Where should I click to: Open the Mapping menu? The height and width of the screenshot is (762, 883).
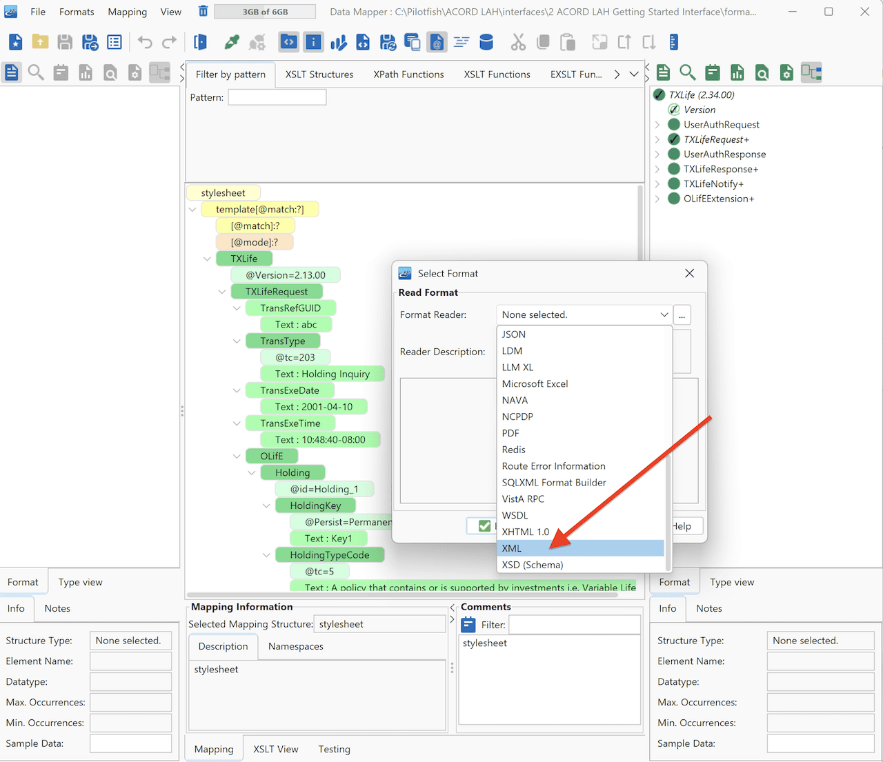tap(128, 12)
